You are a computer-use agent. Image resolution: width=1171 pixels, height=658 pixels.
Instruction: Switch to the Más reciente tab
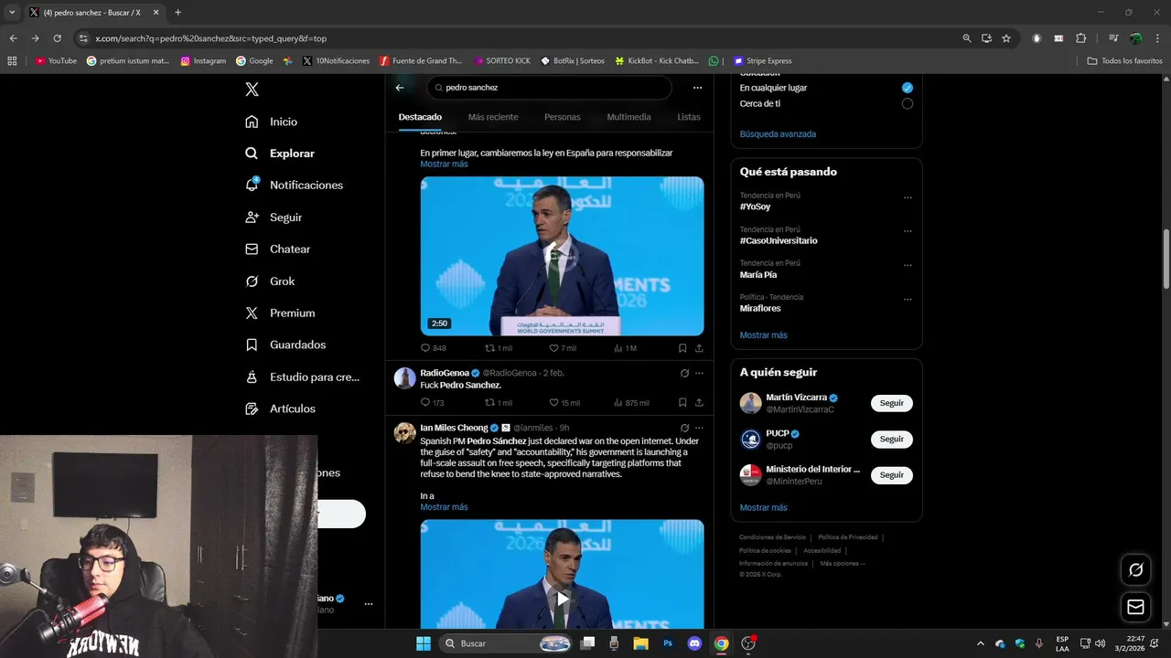(493, 117)
